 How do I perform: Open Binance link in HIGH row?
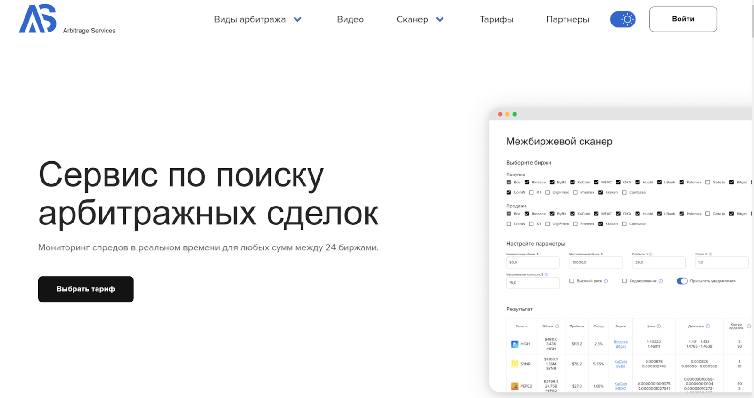tap(621, 342)
